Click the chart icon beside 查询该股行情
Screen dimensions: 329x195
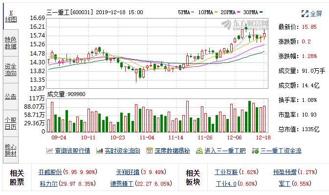(50, 151)
